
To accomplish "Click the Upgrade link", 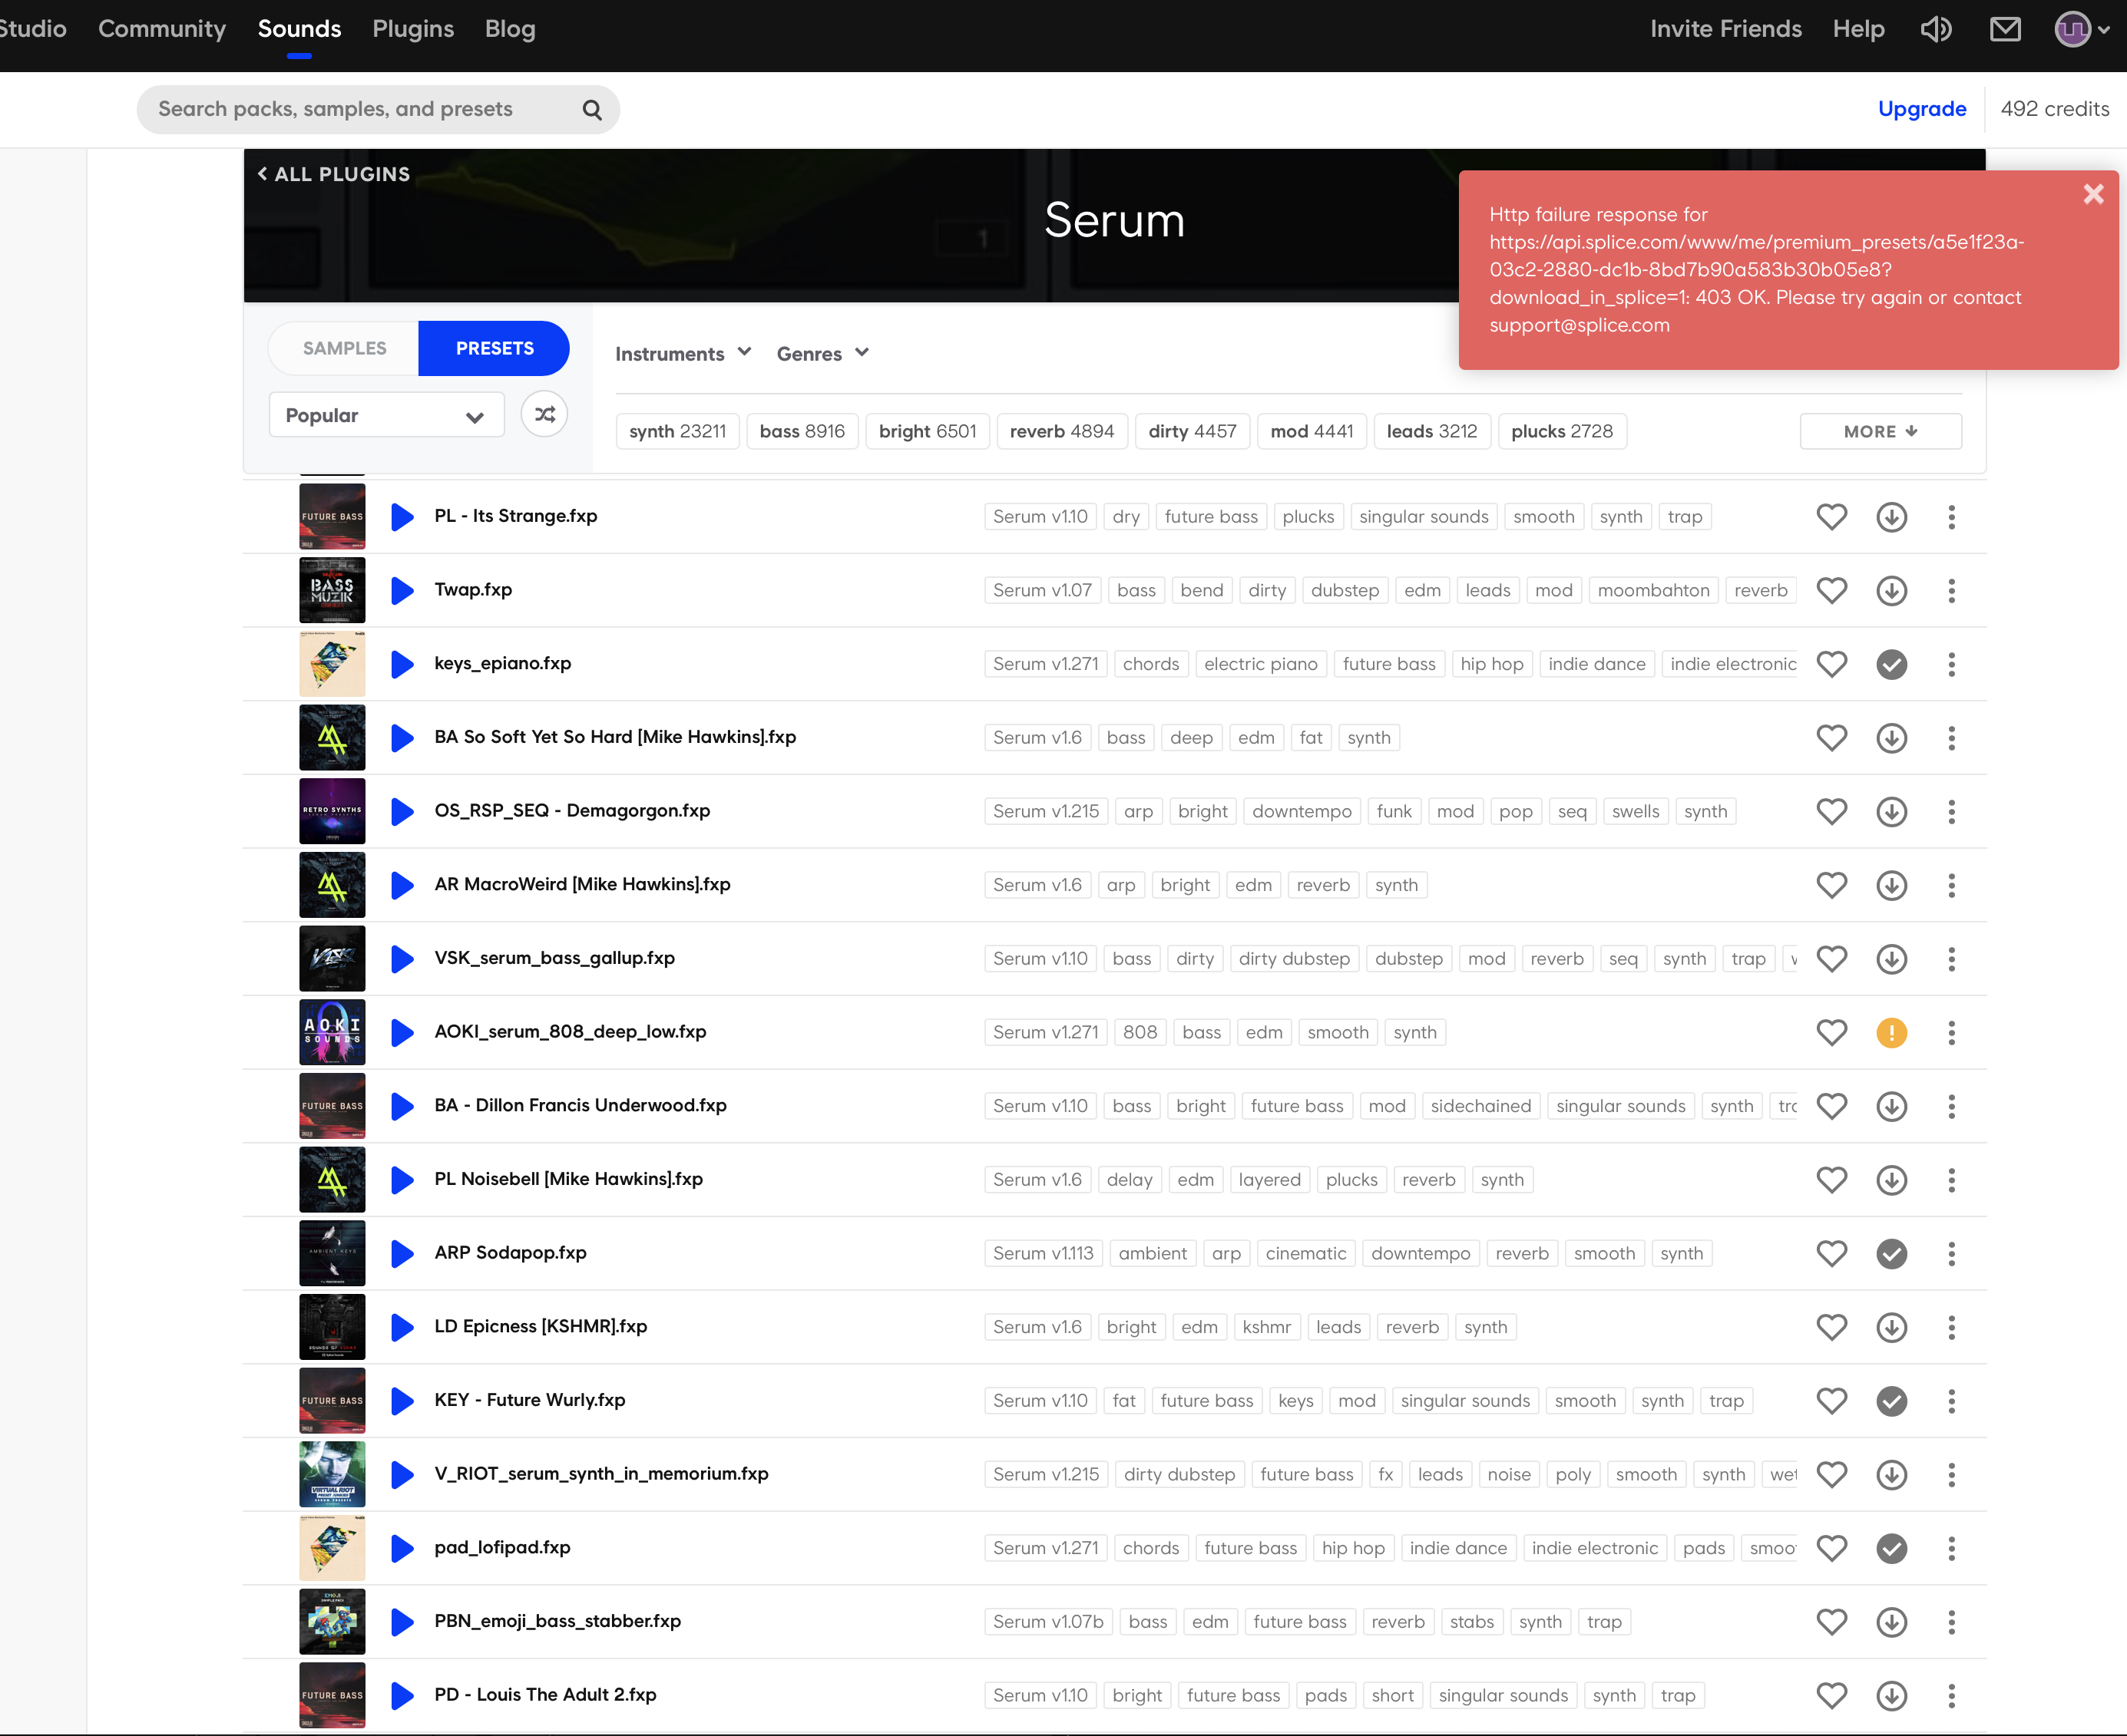I will click(1921, 109).
